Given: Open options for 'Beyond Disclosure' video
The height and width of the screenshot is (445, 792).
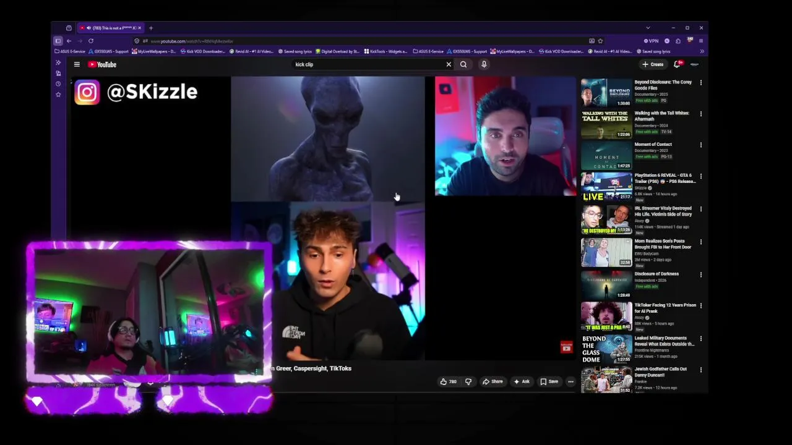Looking at the screenshot, I should 701,83.
